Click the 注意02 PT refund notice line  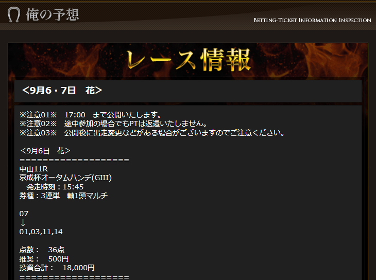point(113,124)
